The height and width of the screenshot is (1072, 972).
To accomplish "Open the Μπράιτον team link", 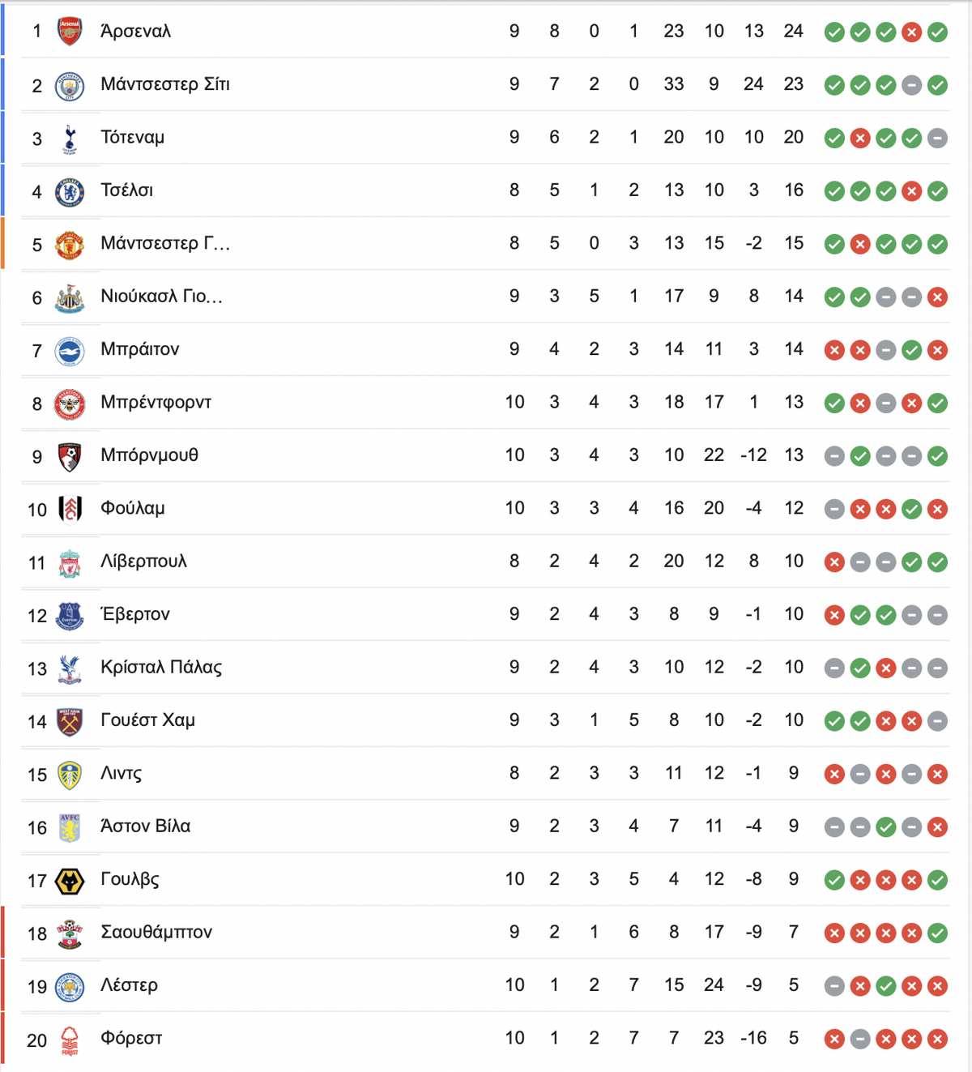I will pyautogui.click(x=139, y=349).
